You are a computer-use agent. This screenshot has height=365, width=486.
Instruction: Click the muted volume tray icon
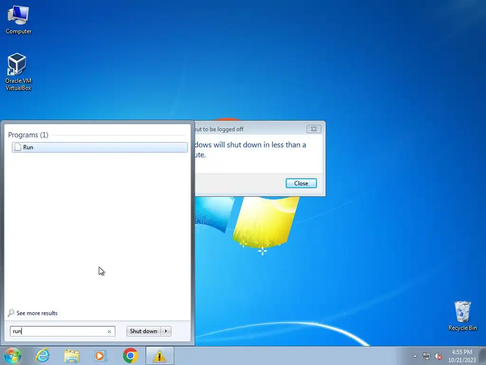coord(438,356)
